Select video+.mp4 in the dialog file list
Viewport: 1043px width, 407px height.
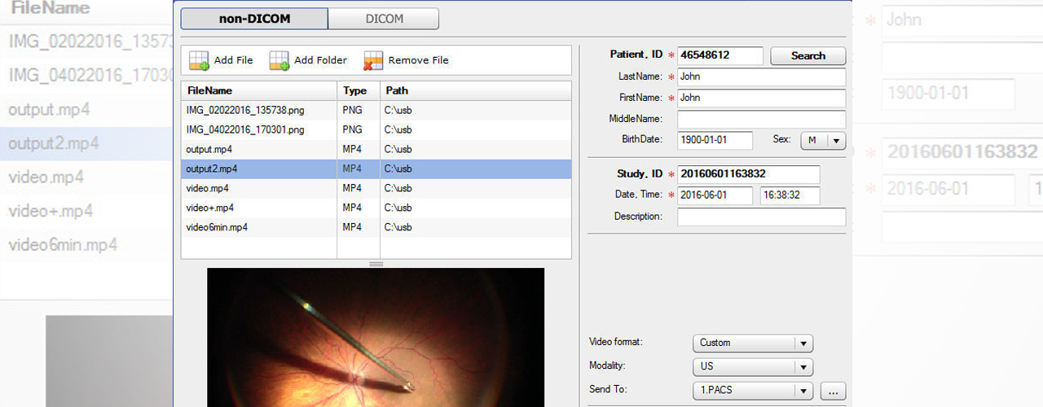pos(376,208)
